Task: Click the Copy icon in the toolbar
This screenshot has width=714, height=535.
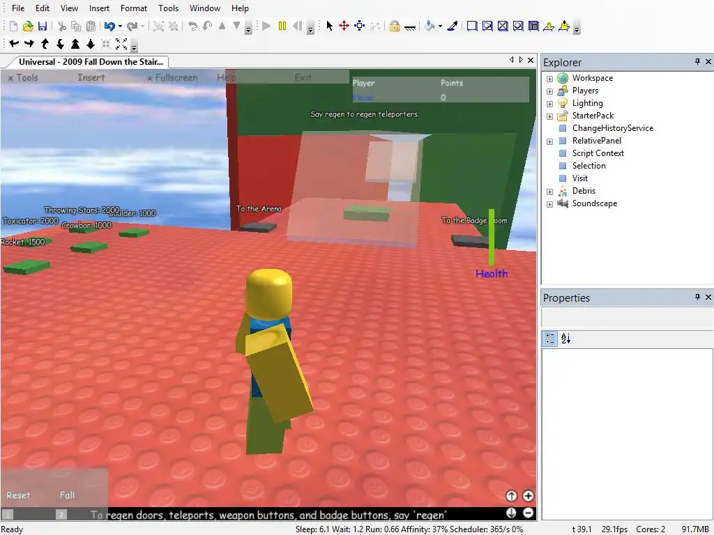Action: coord(76,26)
